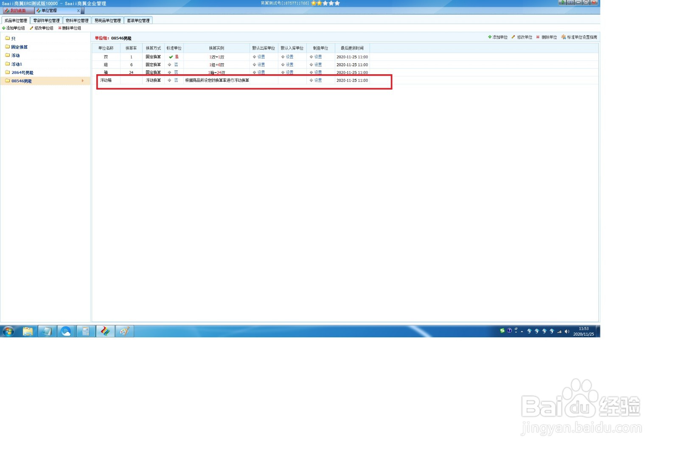Click the taskbar clock showing 11:53

[584, 331]
